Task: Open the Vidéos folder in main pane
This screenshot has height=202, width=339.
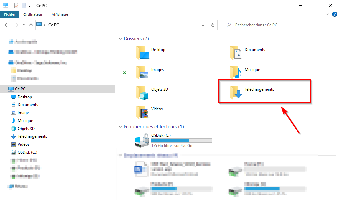Action: [149, 112]
